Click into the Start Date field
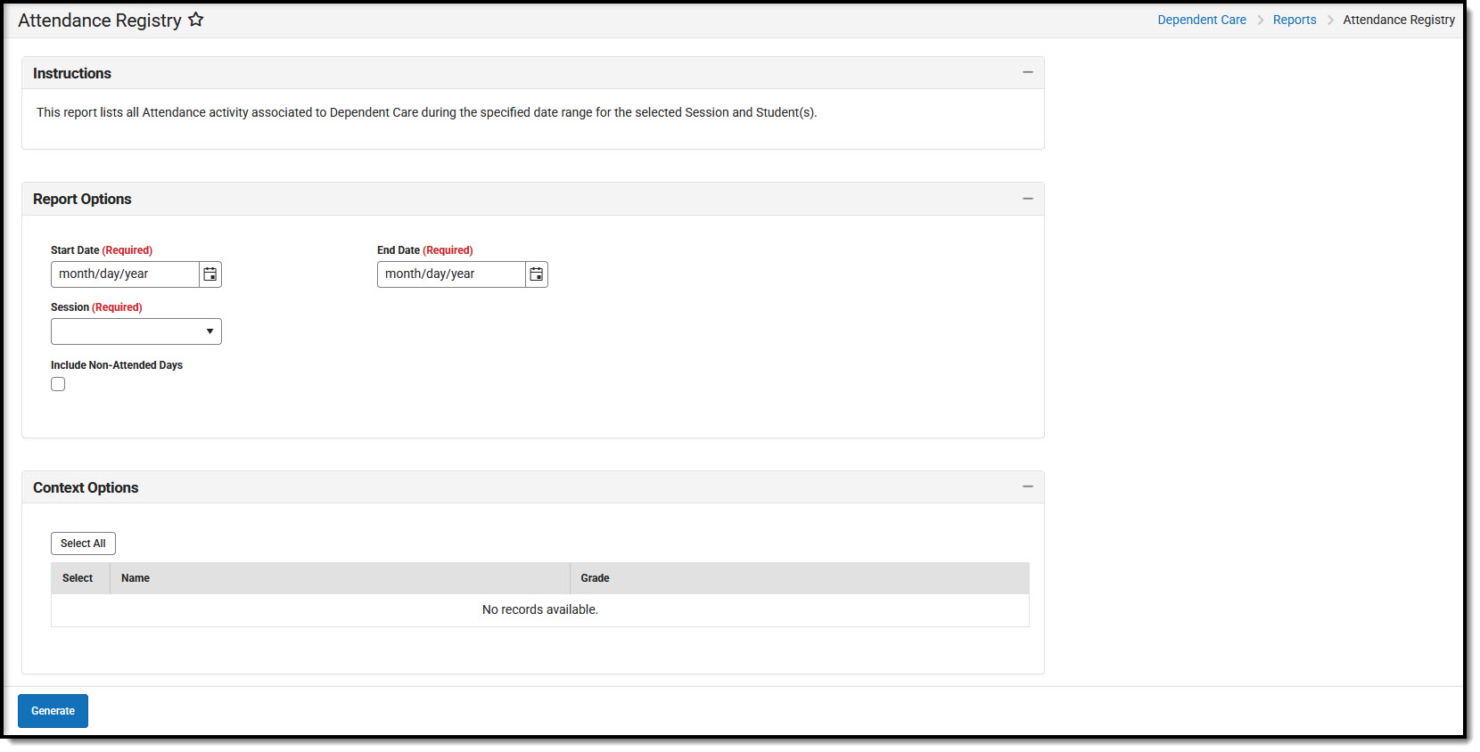The height and width of the screenshot is (752, 1480). 125,274
